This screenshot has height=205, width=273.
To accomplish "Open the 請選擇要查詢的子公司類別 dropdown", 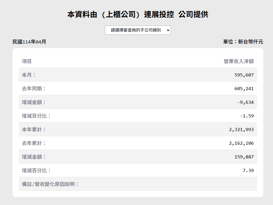I will (x=138, y=30).
